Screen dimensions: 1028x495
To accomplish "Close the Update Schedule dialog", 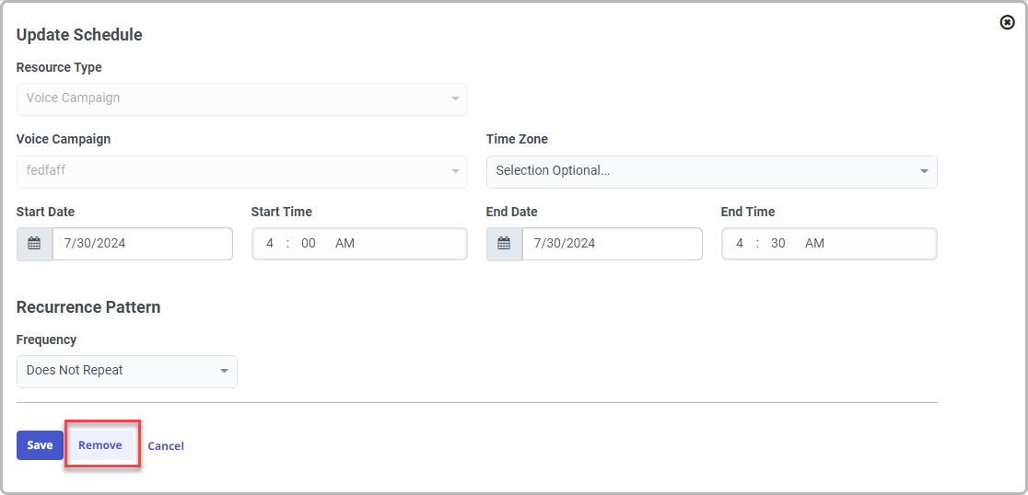I will point(1007,22).
